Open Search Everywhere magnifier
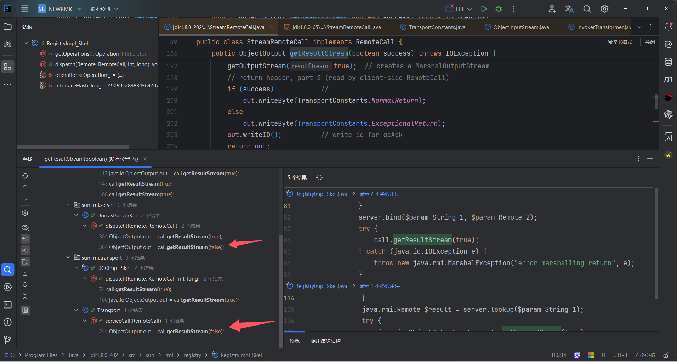This screenshot has height=362, width=677. point(587,9)
